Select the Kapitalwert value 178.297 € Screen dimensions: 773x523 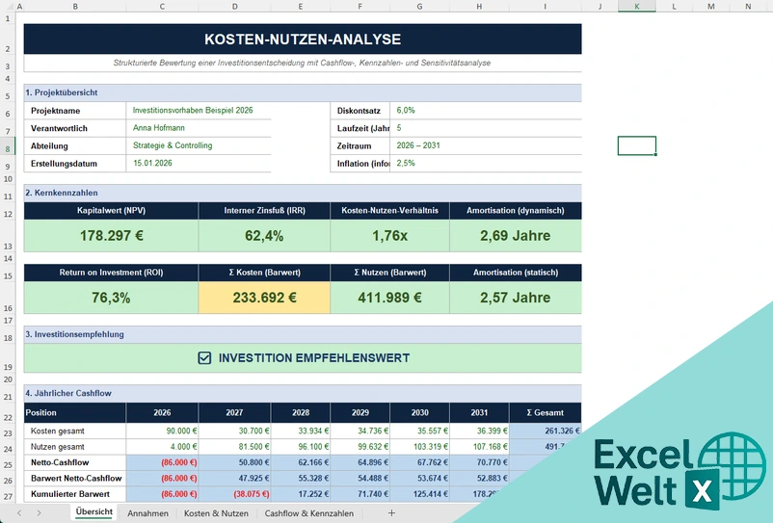[x=112, y=235]
